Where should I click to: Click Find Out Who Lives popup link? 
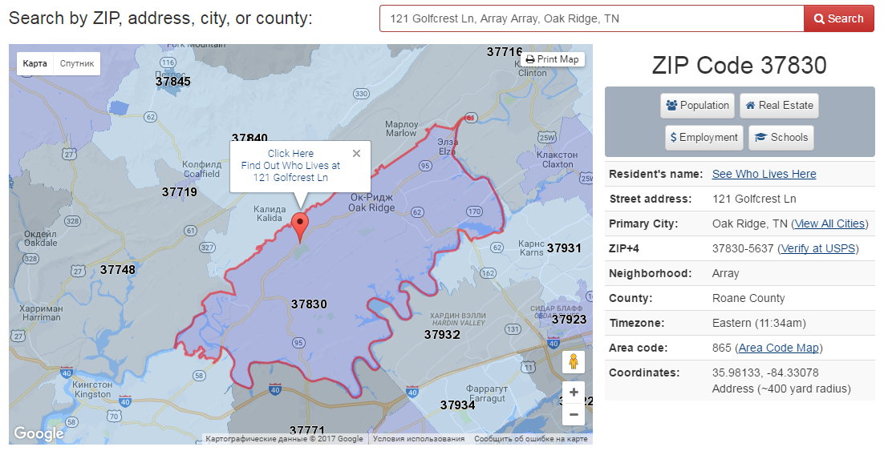click(x=290, y=166)
